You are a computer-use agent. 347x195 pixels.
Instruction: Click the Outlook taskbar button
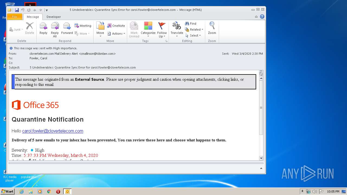pyautogui.click(x=68, y=191)
